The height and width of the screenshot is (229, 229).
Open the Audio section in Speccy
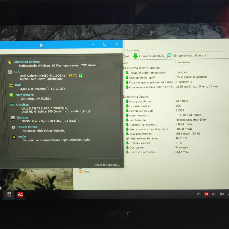click(22, 137)
